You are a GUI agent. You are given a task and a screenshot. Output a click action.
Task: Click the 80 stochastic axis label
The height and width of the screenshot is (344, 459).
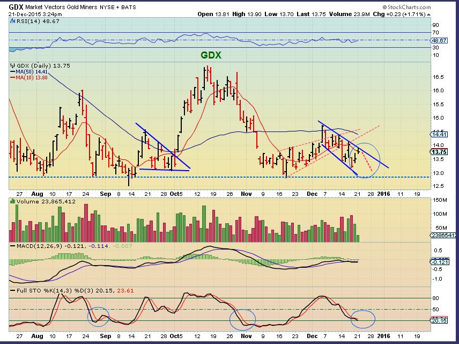pos(435,298)
